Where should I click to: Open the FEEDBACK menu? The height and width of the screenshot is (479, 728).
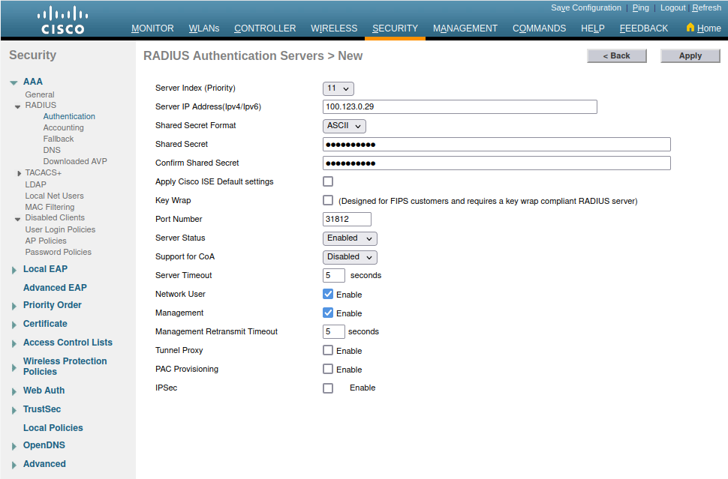pos(643,28)
